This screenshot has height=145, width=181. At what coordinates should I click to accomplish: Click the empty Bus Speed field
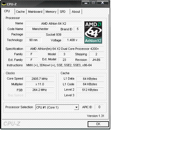(40, 95)
